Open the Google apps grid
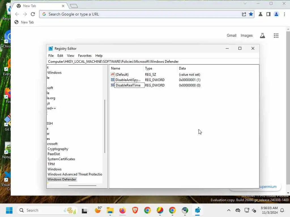 [x=276, y=36]
